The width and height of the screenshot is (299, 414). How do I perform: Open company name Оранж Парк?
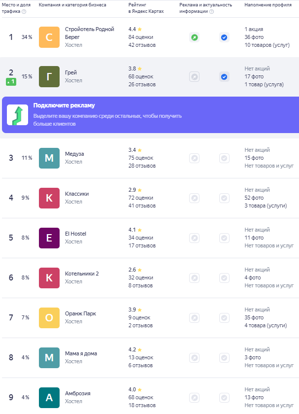80,313
